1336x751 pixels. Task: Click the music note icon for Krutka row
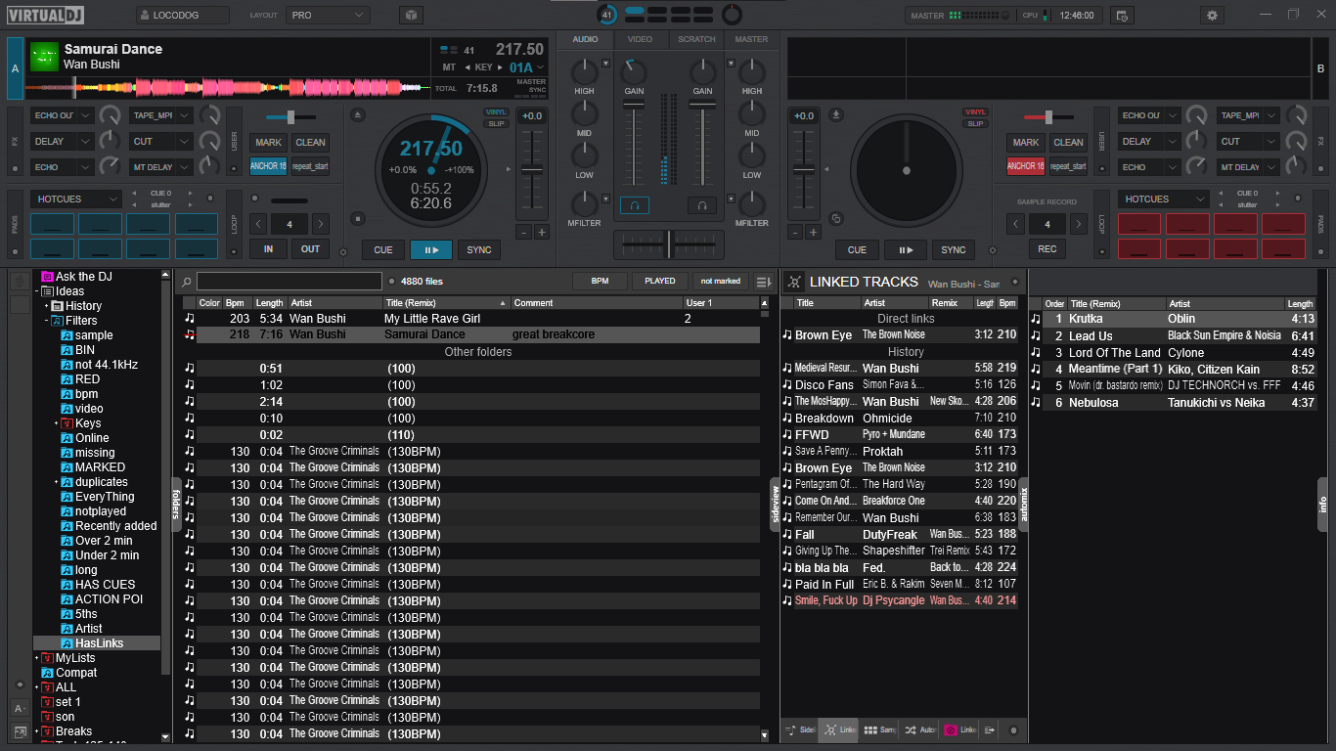click(1036, 319)
